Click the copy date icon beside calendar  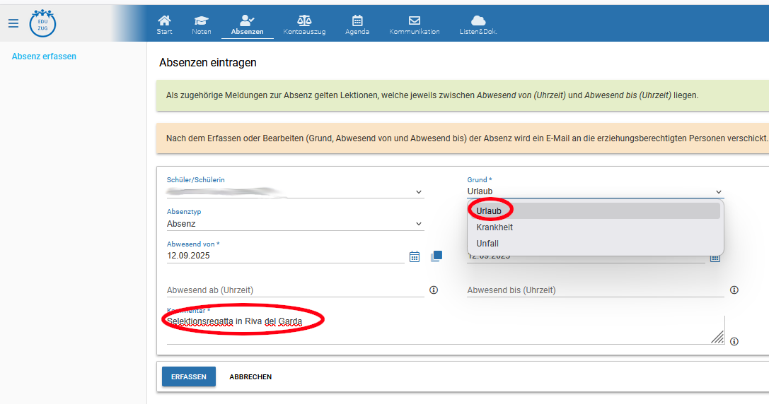point(436,256)
